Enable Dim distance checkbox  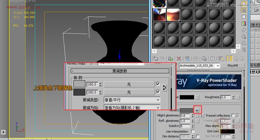[x=198, y=136]
